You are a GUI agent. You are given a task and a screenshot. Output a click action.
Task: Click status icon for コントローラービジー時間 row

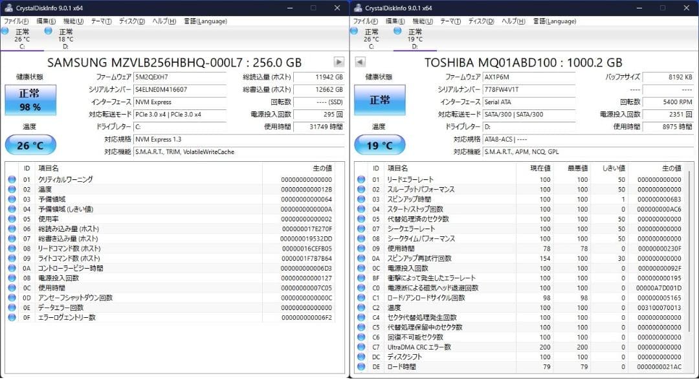(x=12, y=268)
